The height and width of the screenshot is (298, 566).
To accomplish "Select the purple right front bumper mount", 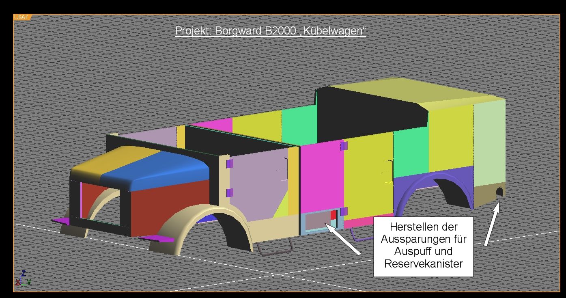I will pyautogui.click(x=156, y=238).
